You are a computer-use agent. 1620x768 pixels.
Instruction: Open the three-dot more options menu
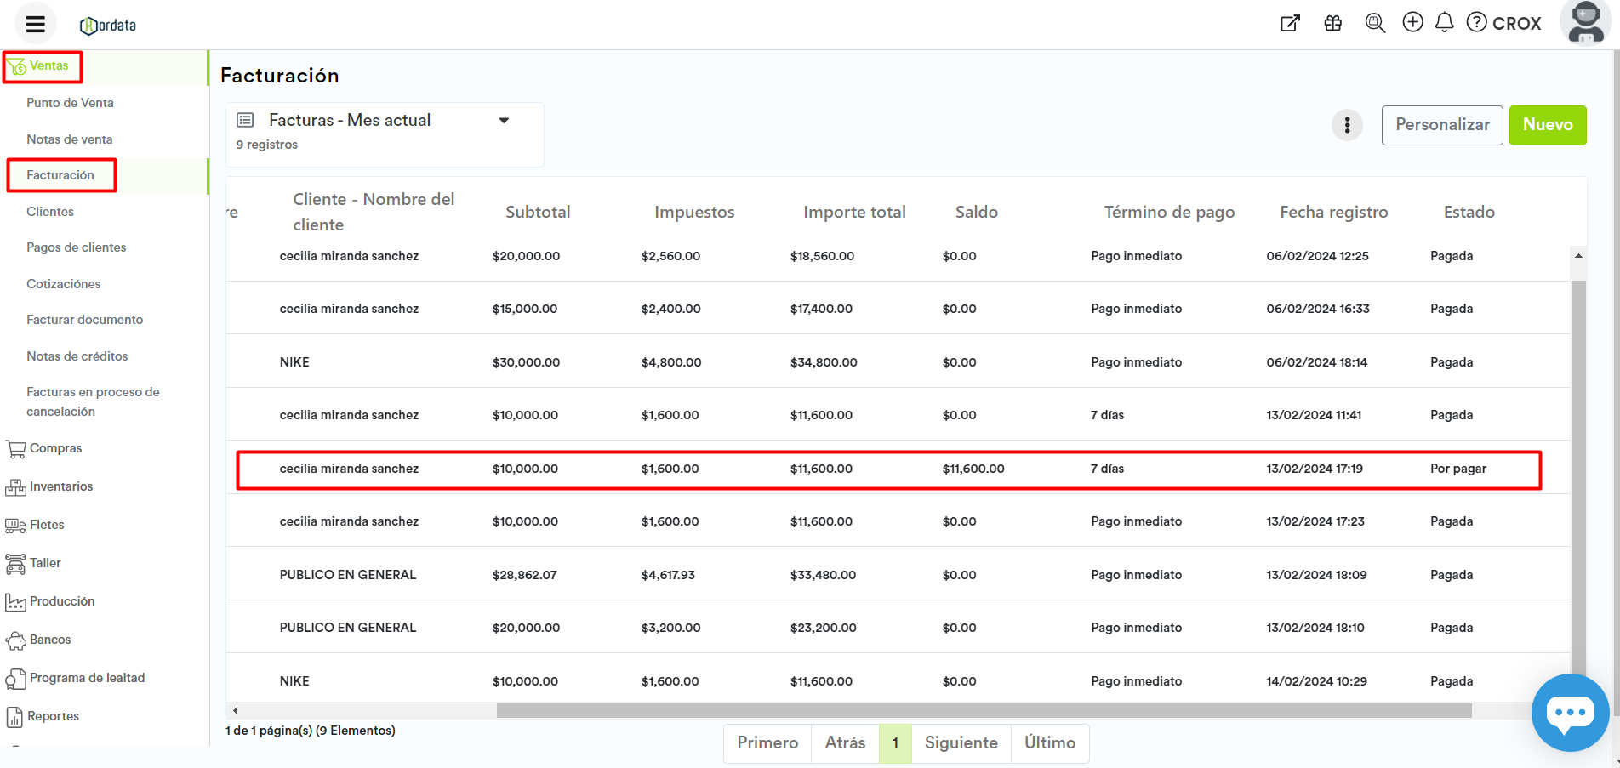(1347, 126)
